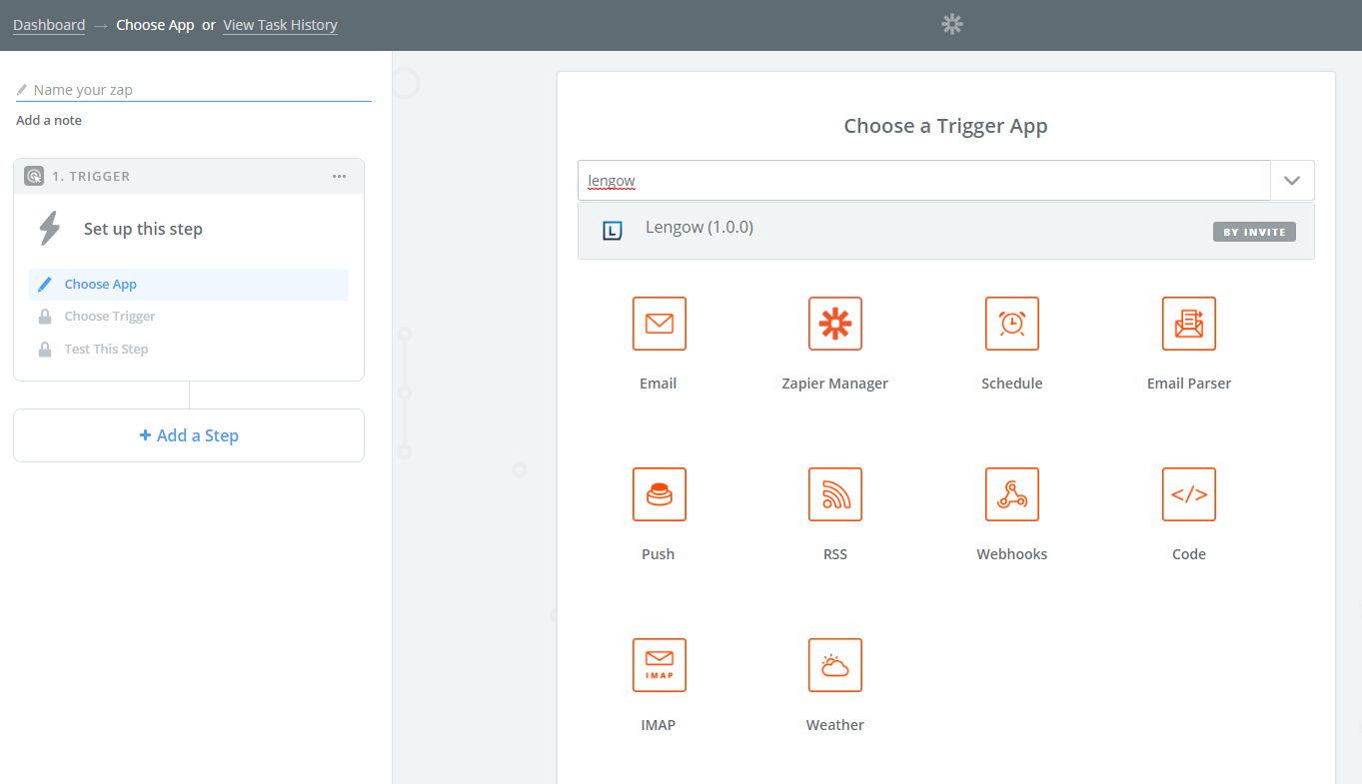This screenshot has height=784, width=1362.
Task: Click the Zapier Manager label
Action: click(835, 384)
